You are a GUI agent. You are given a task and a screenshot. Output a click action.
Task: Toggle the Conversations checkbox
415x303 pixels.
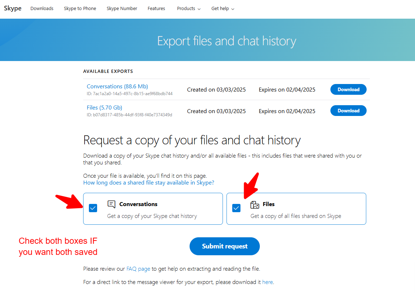tap(93, 208)
